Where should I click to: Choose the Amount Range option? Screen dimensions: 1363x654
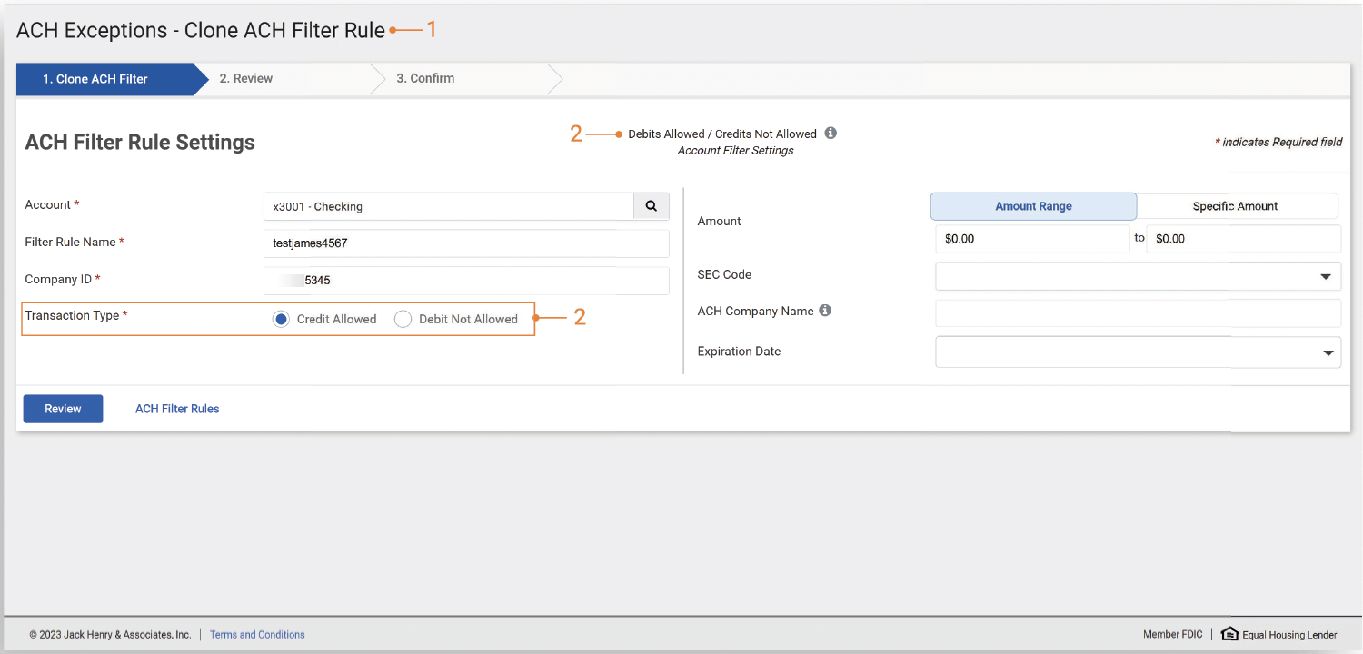click(1033, 206)
